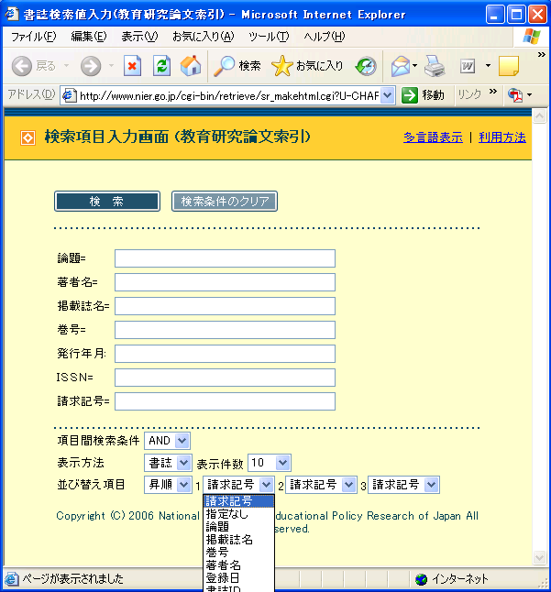This screenshot has height=592, width=551.
Task: Click the Forward arrow toolbar button
Action: point(91,66)
